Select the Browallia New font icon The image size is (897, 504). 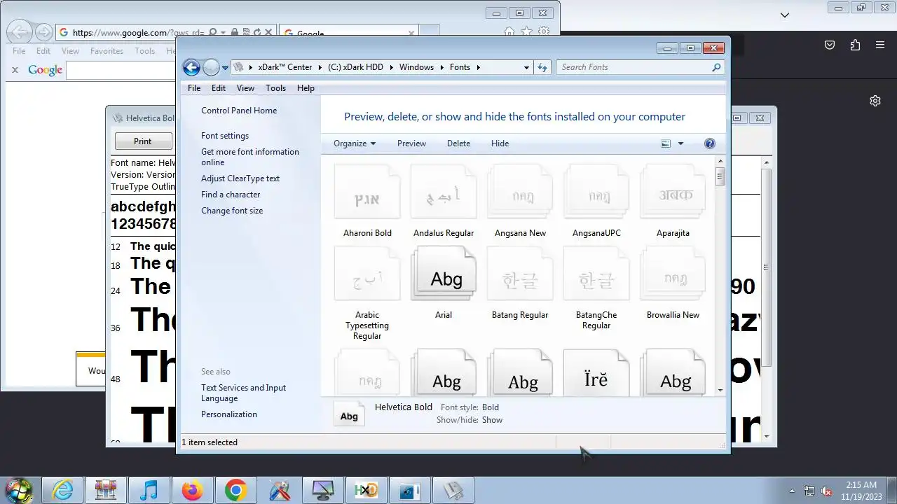[673, 275]
